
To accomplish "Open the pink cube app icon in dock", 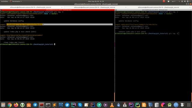I will 163,105.
